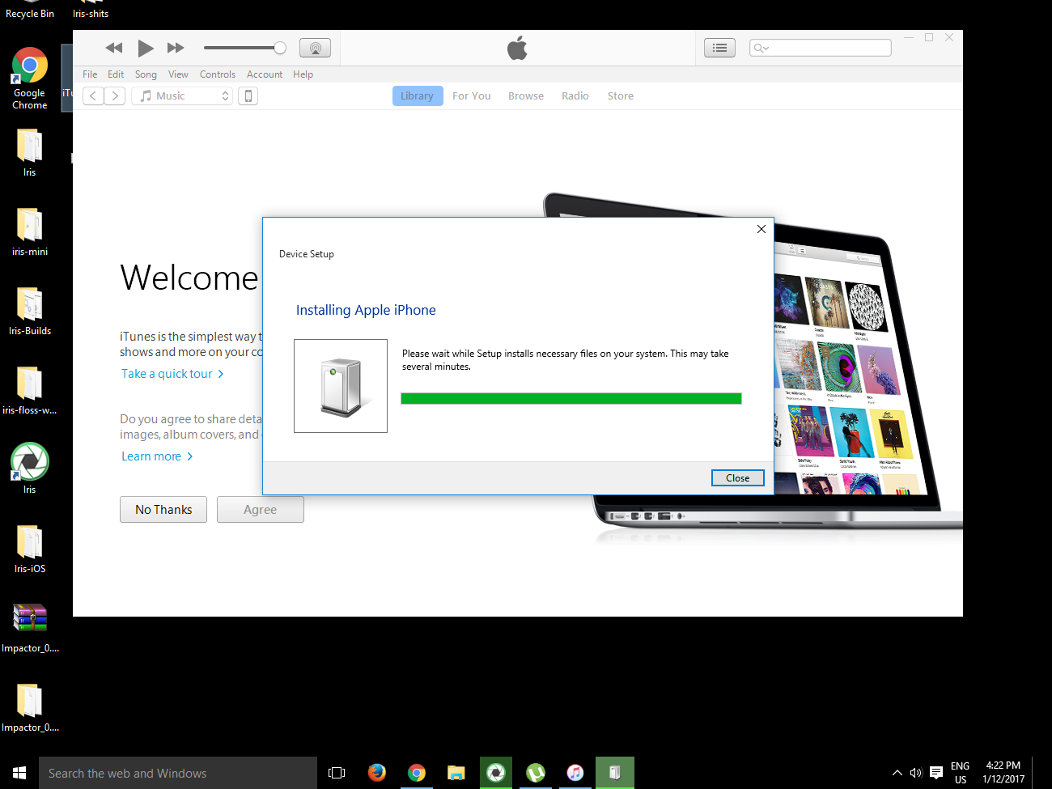This screenshot has width=1052, height=789.
Task: Click the rewind playback button in iTunes
Action: click(x=114, y=49)
